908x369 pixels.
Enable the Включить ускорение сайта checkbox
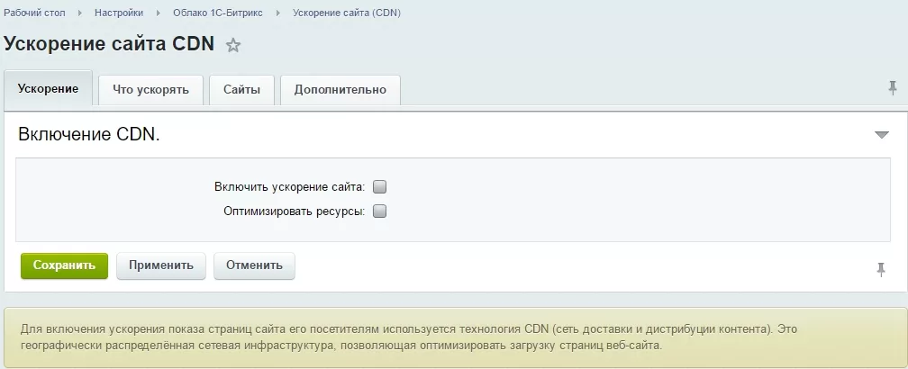[379, 187]
